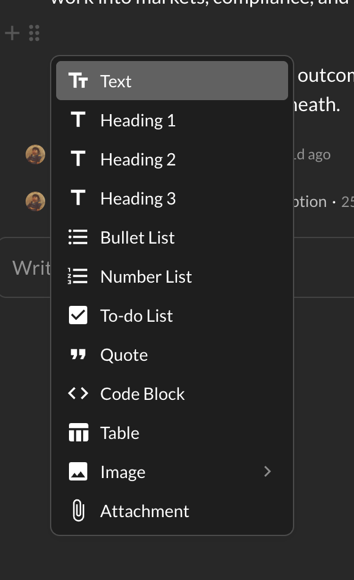Choose the Attachment option
This screenshot has width=354, height=580.
click(x=172, y=510)
